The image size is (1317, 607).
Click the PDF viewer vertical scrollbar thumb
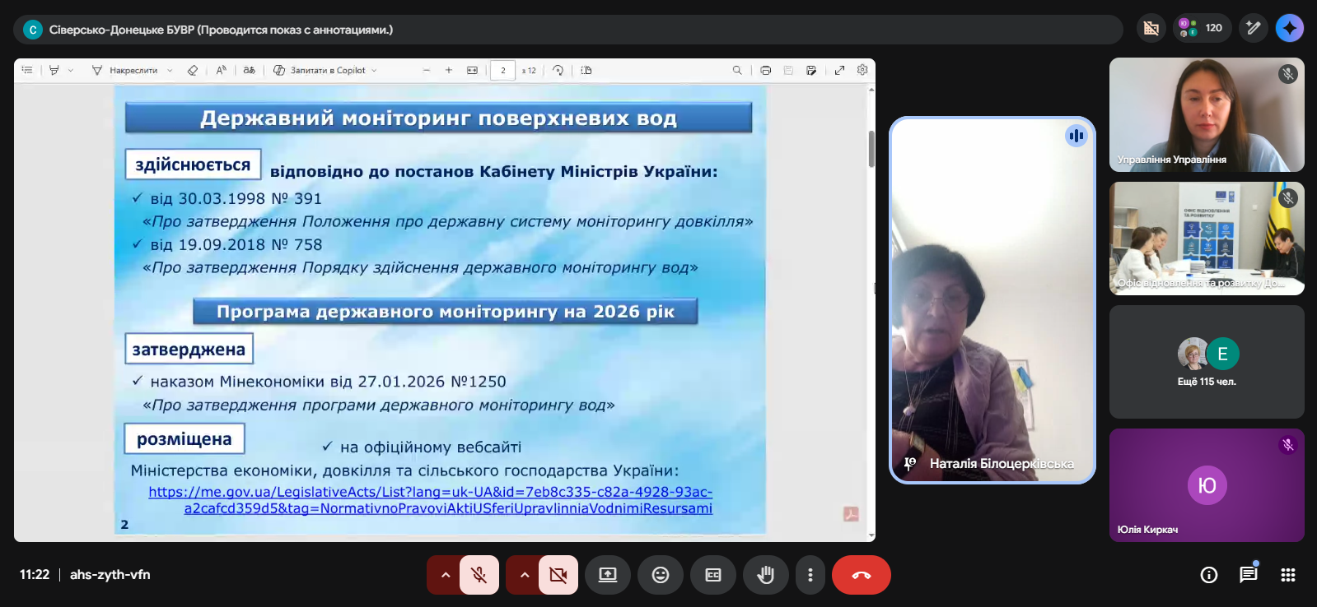pyautogui.click(x=871, y=149)
